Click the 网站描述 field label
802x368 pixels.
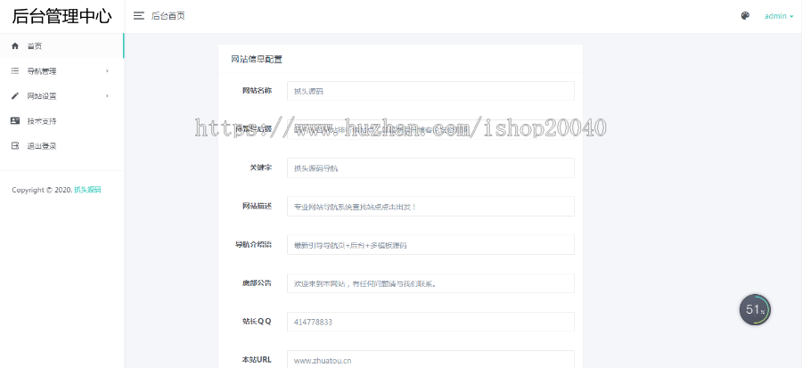pos(257,206)
